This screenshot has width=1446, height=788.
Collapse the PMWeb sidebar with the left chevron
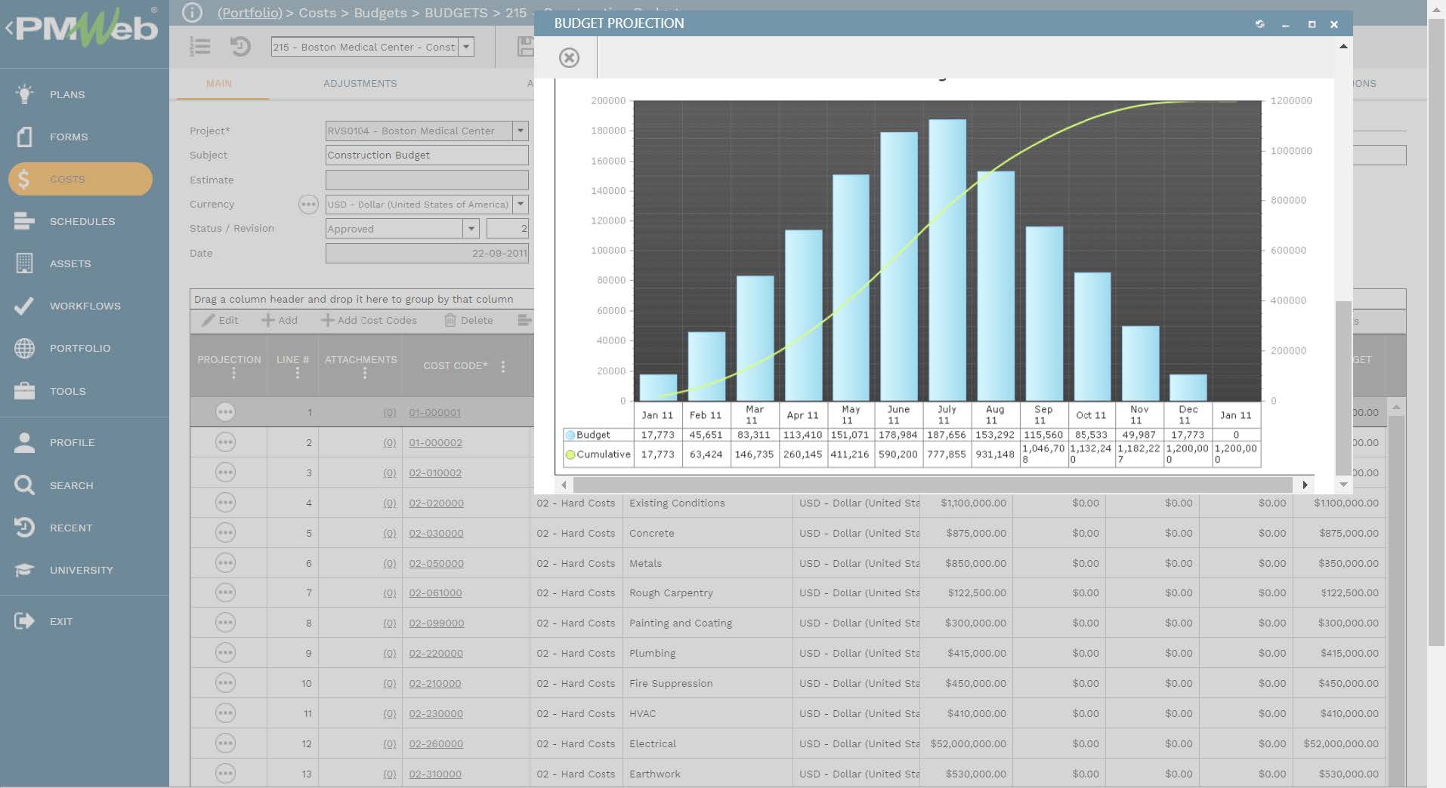9,29
